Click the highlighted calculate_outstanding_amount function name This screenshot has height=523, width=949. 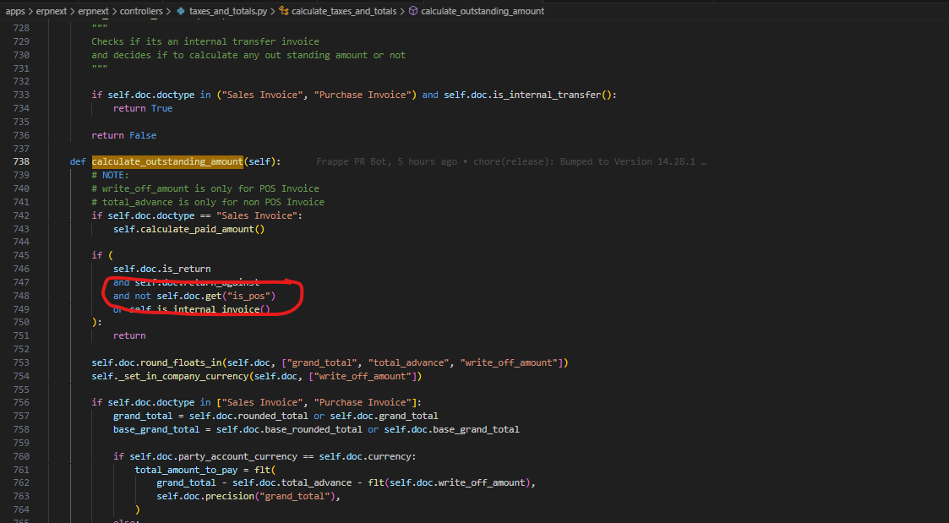166,161
